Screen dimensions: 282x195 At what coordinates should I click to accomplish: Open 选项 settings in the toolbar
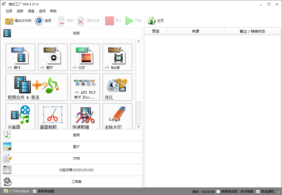(x=43, y=21)
